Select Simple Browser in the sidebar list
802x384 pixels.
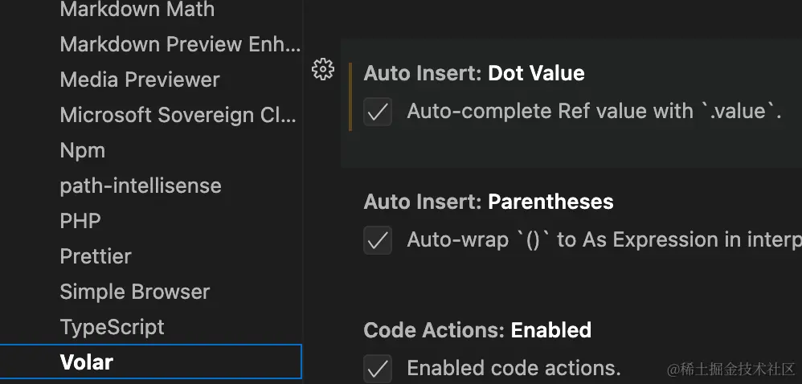135,292
